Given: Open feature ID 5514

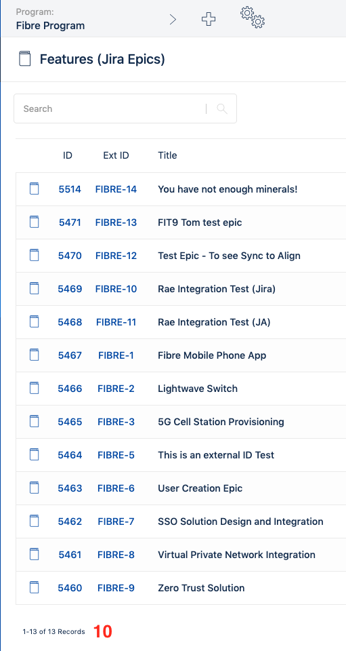Looking at the screenshot, I should [x=70, y=189].
